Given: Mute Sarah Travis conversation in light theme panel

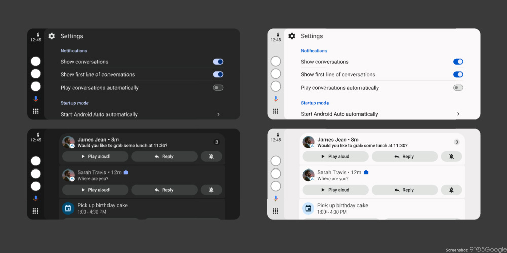Looking at the screenshot, I should click(x=451, y=190).
